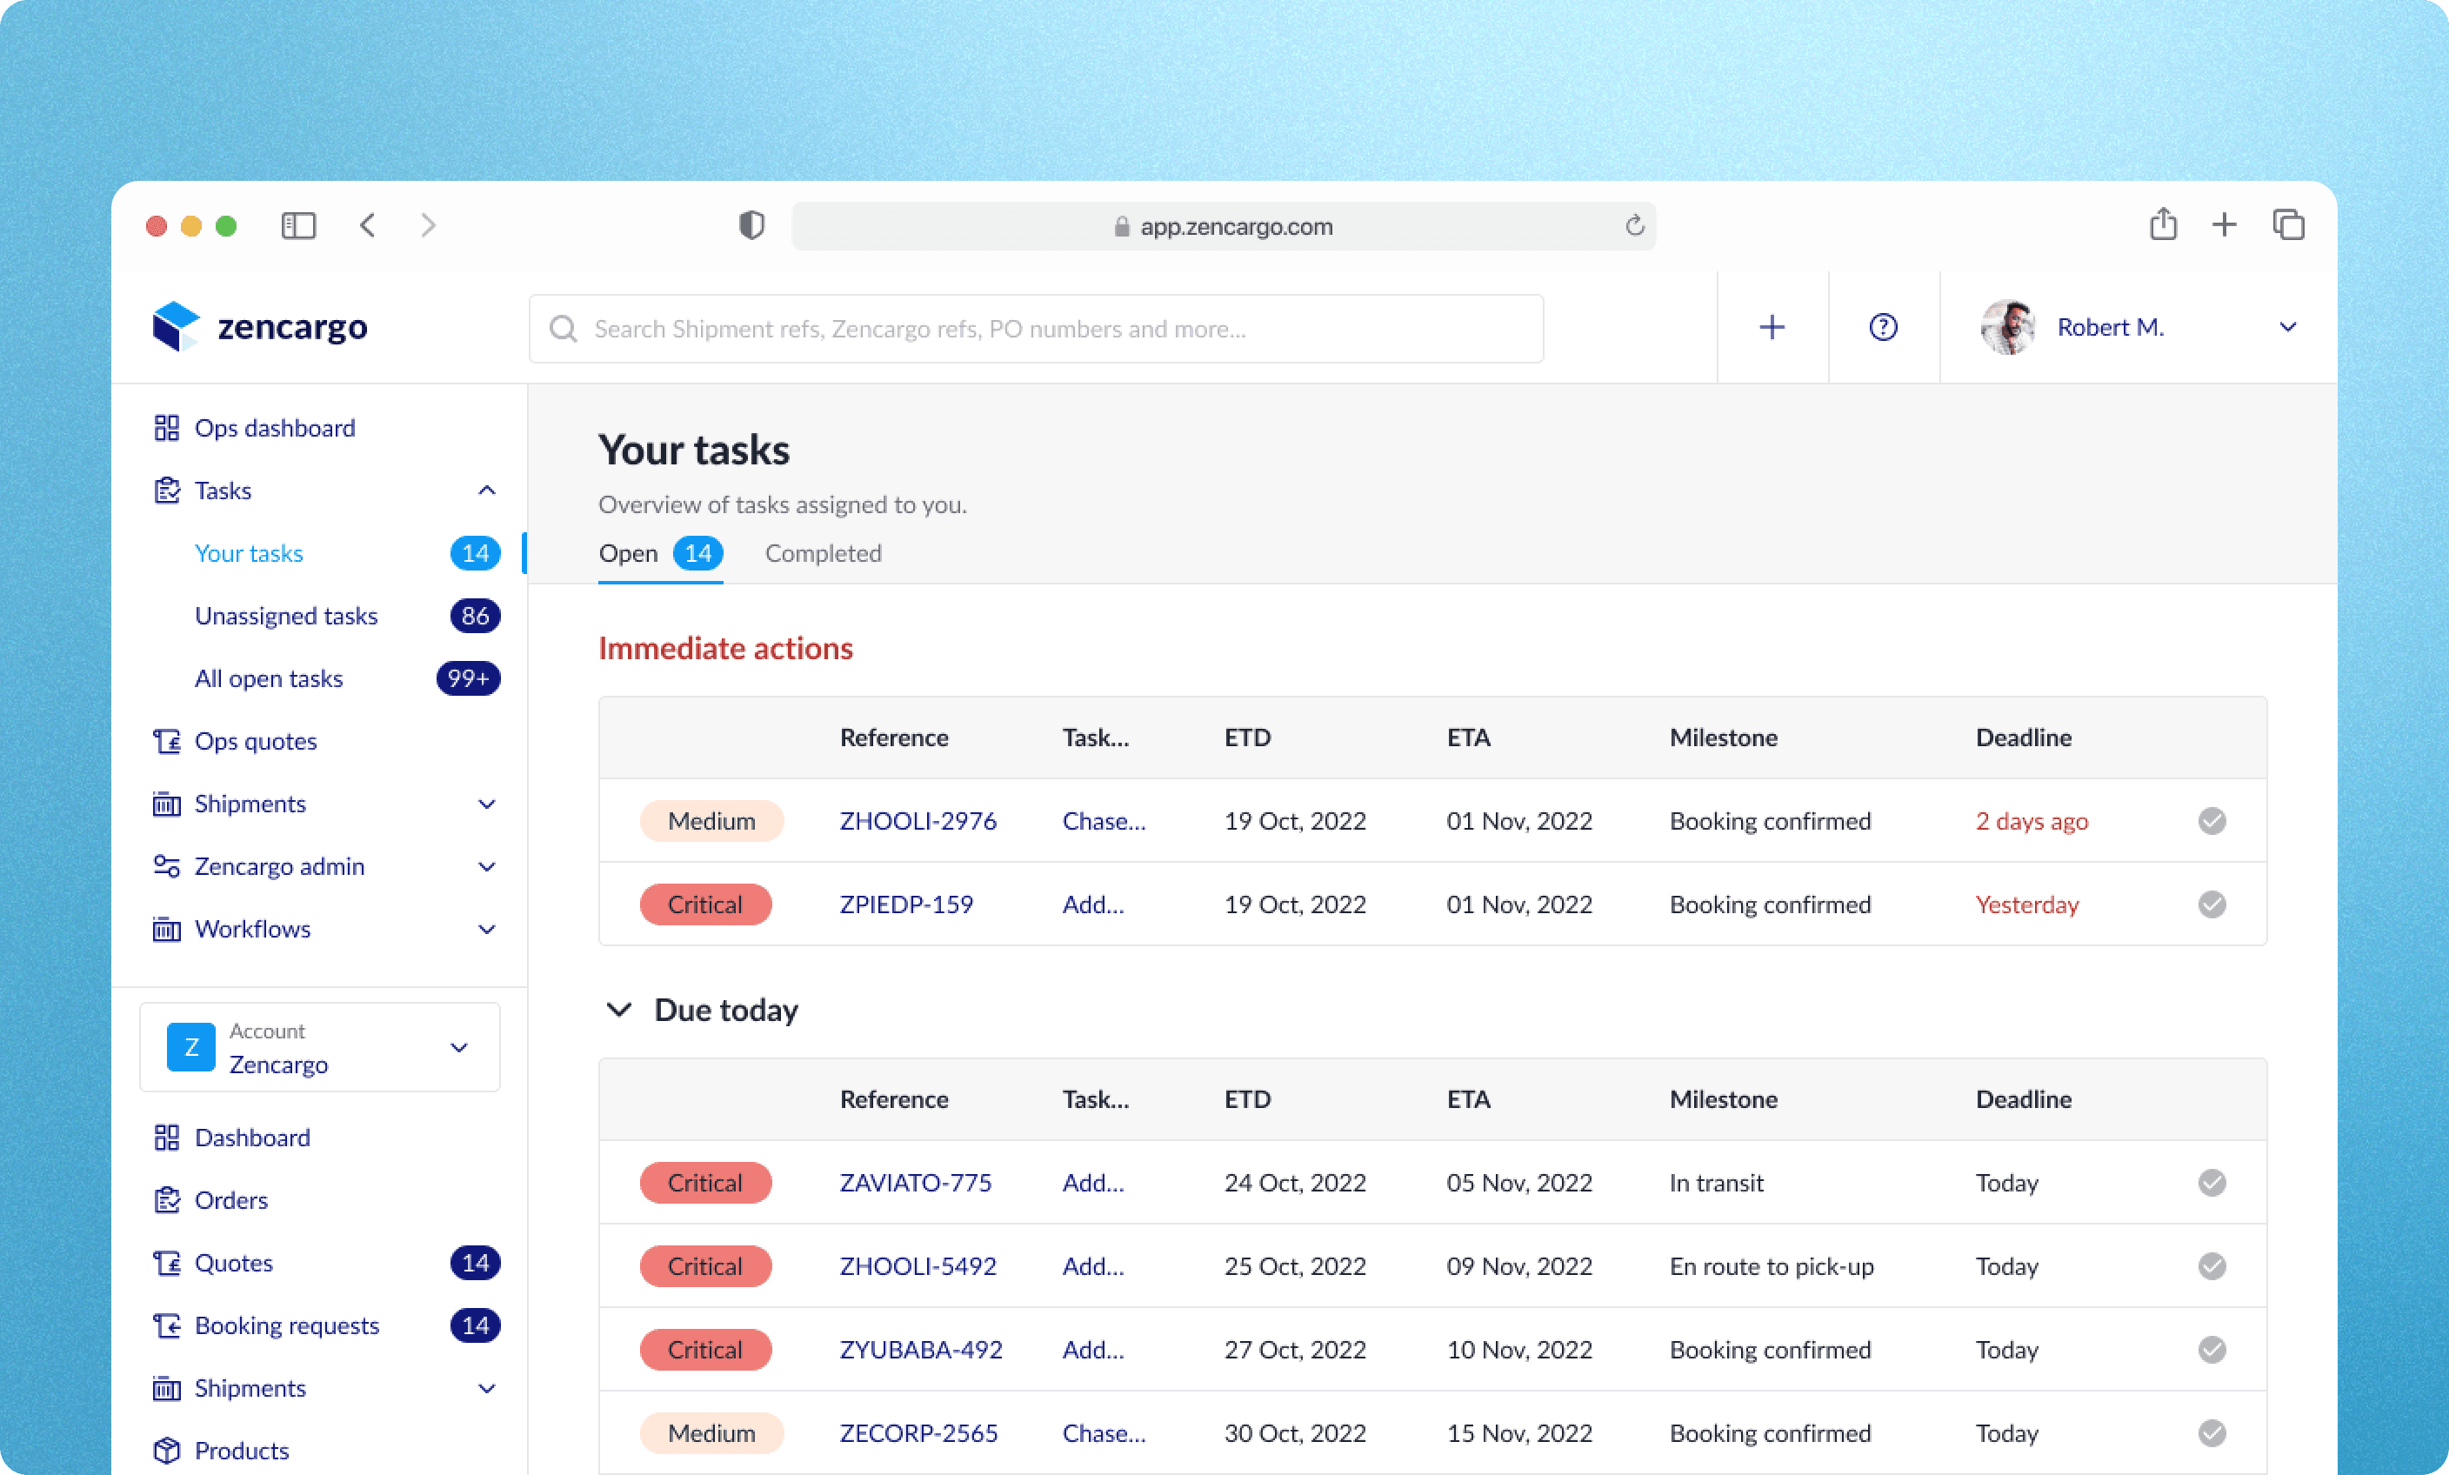Click the browser share icon

pyautogui.click(x=2163, y=224)
